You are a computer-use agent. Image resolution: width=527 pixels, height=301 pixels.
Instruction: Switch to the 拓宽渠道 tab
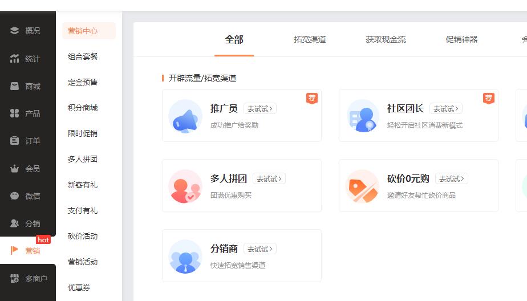pos(310,39)
